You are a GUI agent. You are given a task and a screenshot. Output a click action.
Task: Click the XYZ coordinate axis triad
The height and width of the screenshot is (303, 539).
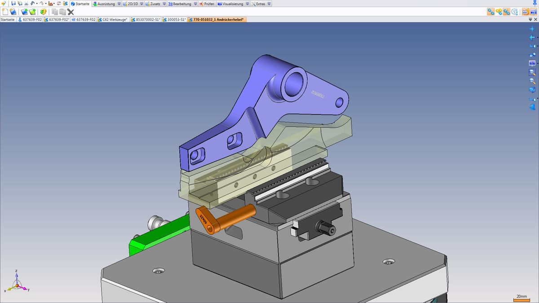[x=16, y=282]
